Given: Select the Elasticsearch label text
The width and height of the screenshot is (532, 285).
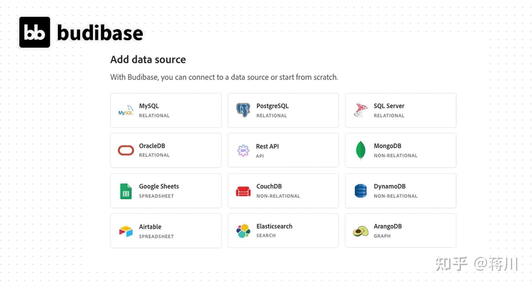Looking at the screenshot, I should [x=274, y=226].
